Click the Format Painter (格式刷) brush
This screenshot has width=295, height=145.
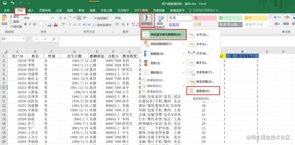tap(11, 27)
